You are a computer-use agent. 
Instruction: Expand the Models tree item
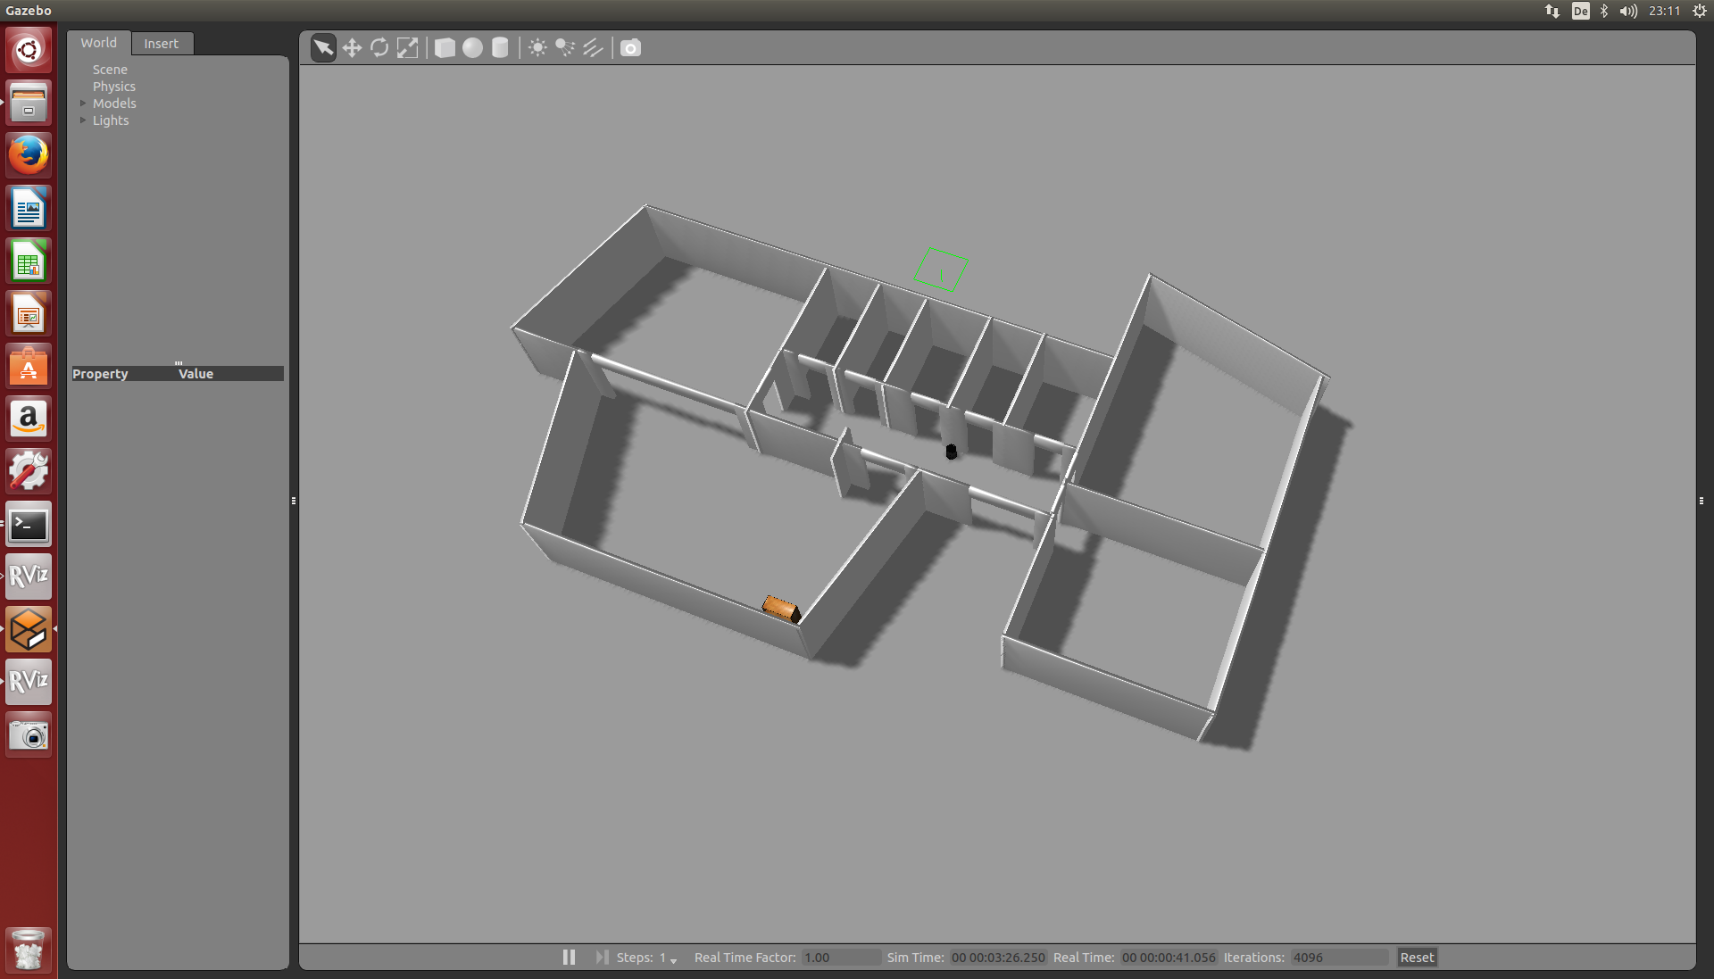tap(83, 104)
